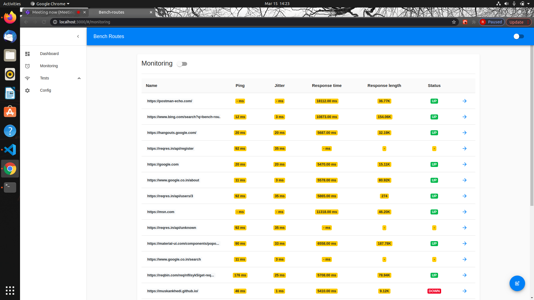Open details arrow for postman-echo.com row

coord(464,101)
